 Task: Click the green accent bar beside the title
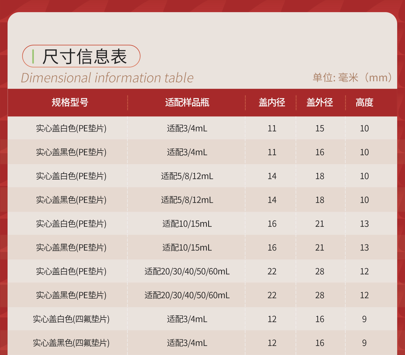click(33, 57)
